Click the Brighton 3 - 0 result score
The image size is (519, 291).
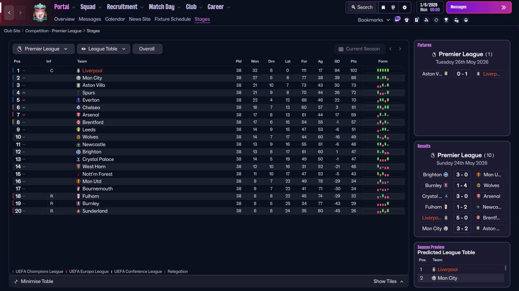(462, 175)
